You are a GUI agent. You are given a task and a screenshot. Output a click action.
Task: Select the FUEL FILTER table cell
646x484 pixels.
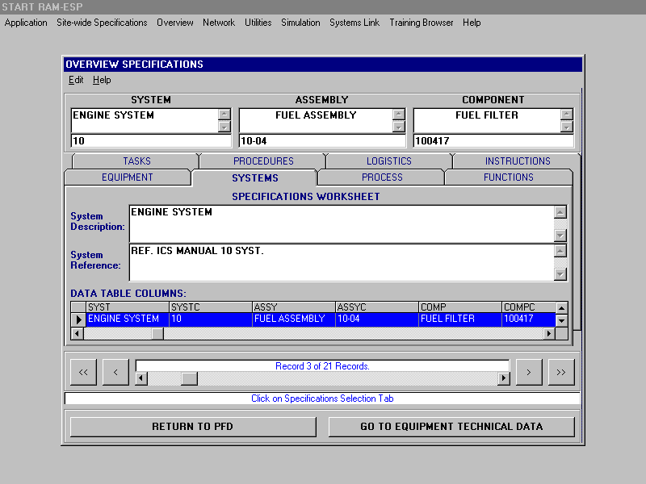click(460, 319)
